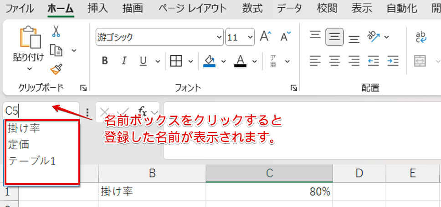
Task: Open clipboard group dialog launcher
Action: tap(83, 88)
